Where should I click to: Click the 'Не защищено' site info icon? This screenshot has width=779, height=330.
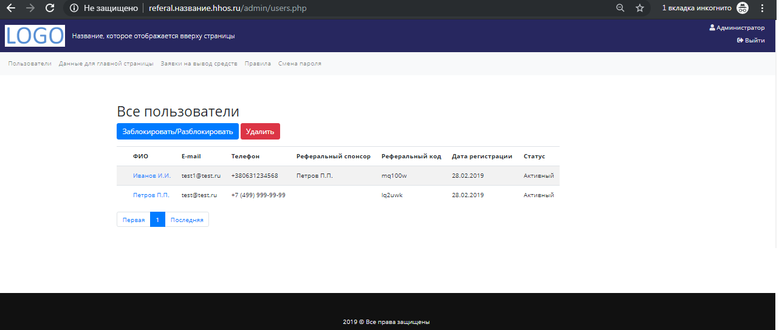pos(74,8)
